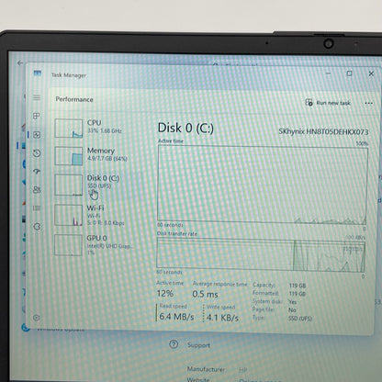Open the Task Manager hamburger navigation menu
382x382 pixels.
pyautogui.click(x=37, y=97)
